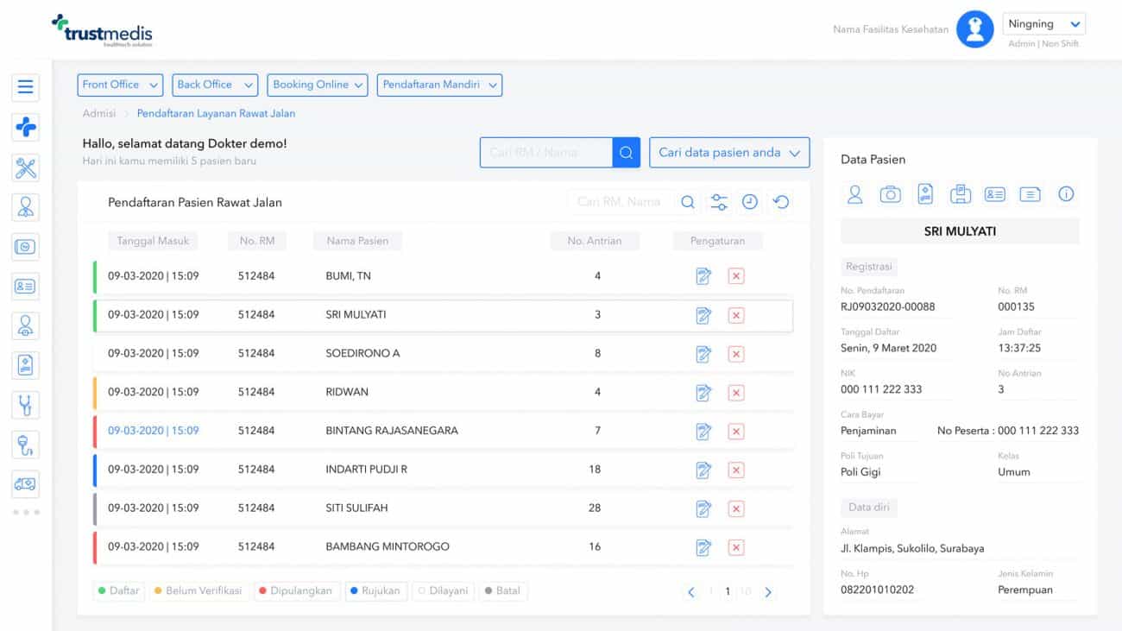
Task: Go to the next page of results
Action: tap(768, 592)
